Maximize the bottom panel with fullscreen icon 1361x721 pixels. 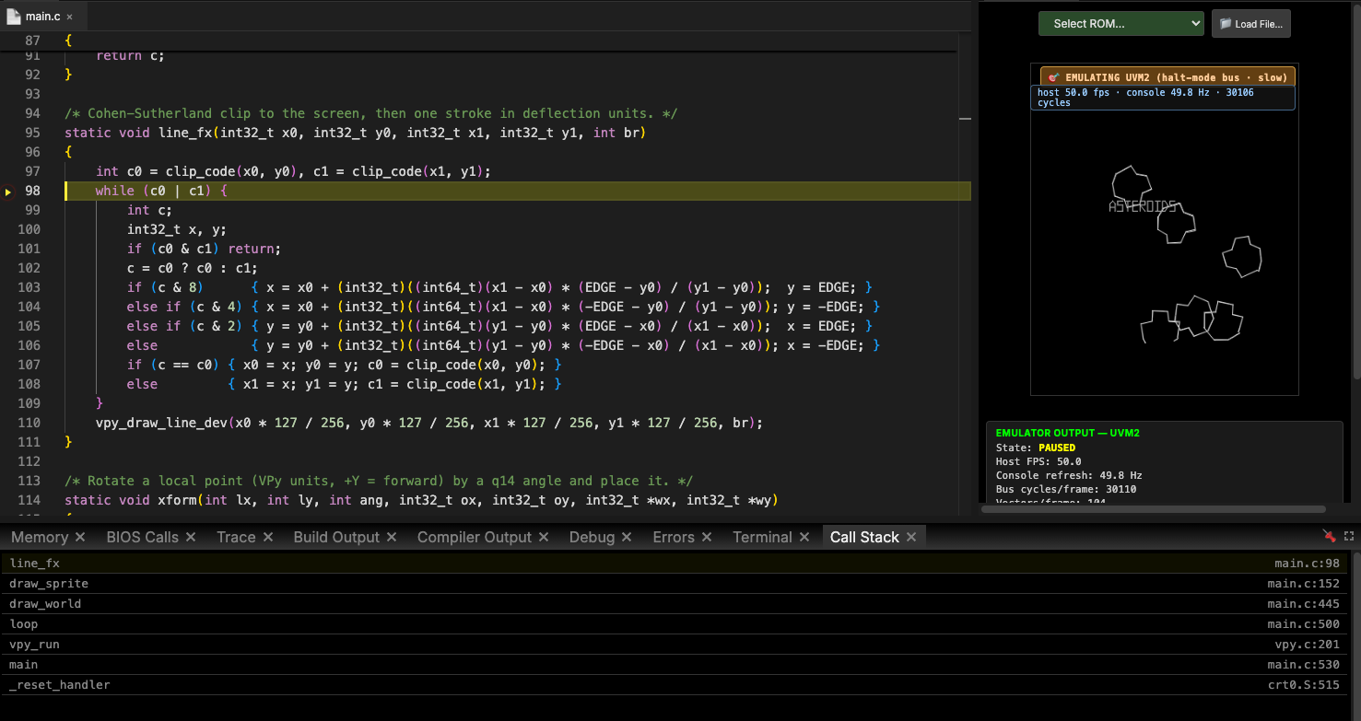pos(1349,536)
